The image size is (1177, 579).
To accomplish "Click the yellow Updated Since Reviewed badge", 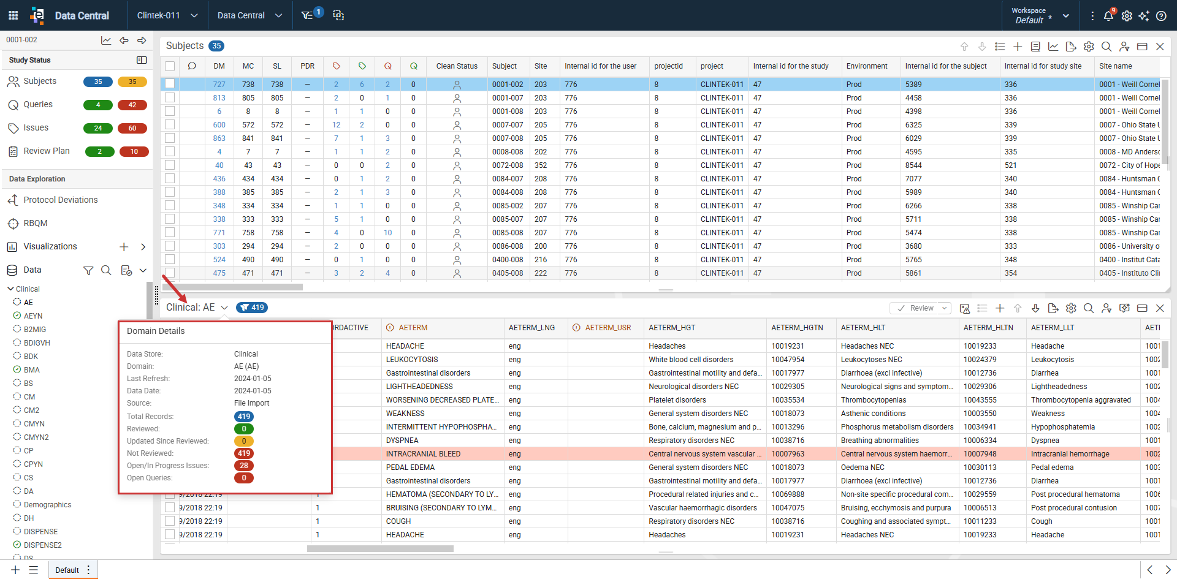I will pyautogui.click(x=244, y=441).
